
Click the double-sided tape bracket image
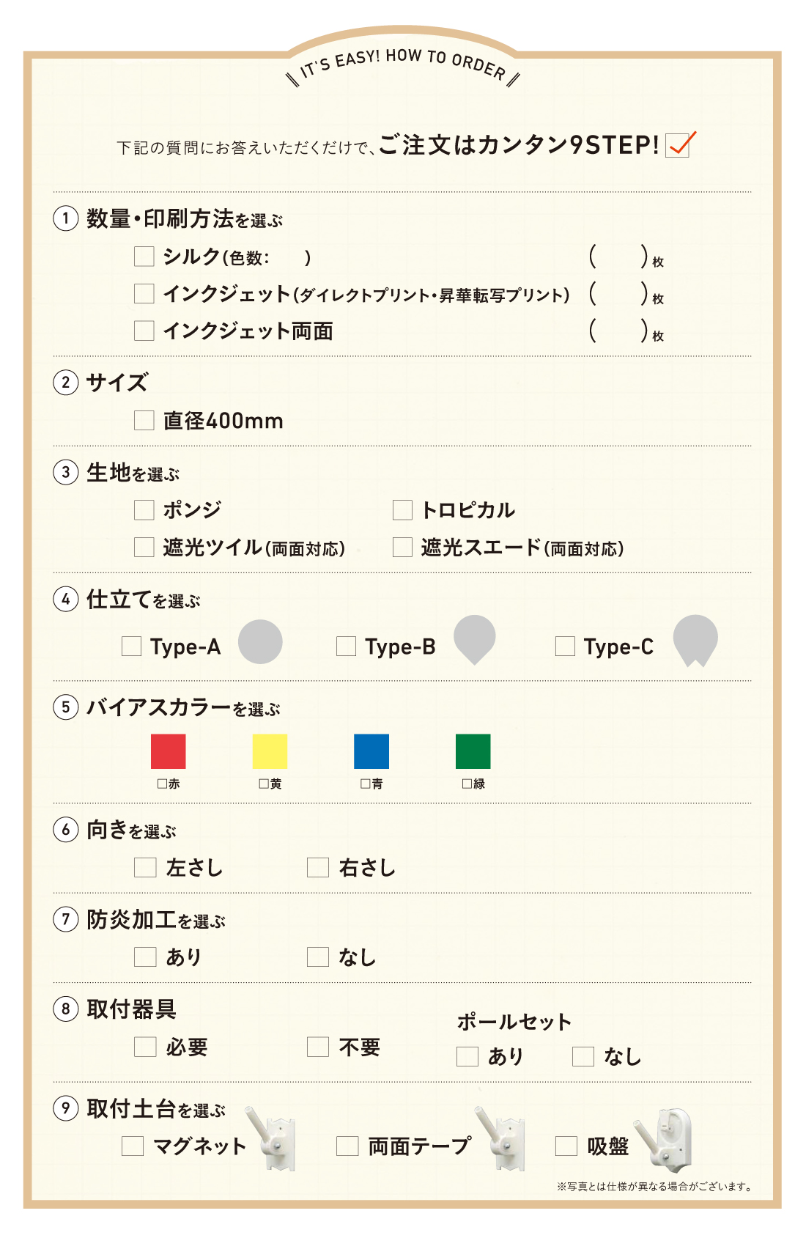click(x=500, y=1138)
